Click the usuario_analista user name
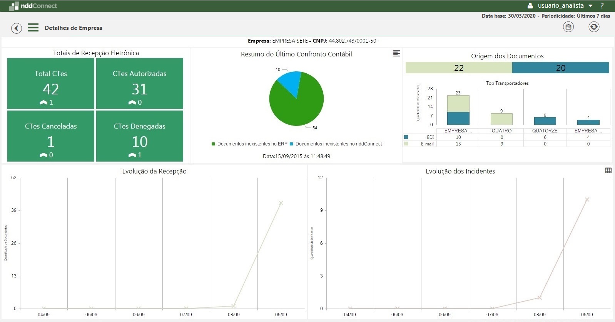 click(560, 6)
